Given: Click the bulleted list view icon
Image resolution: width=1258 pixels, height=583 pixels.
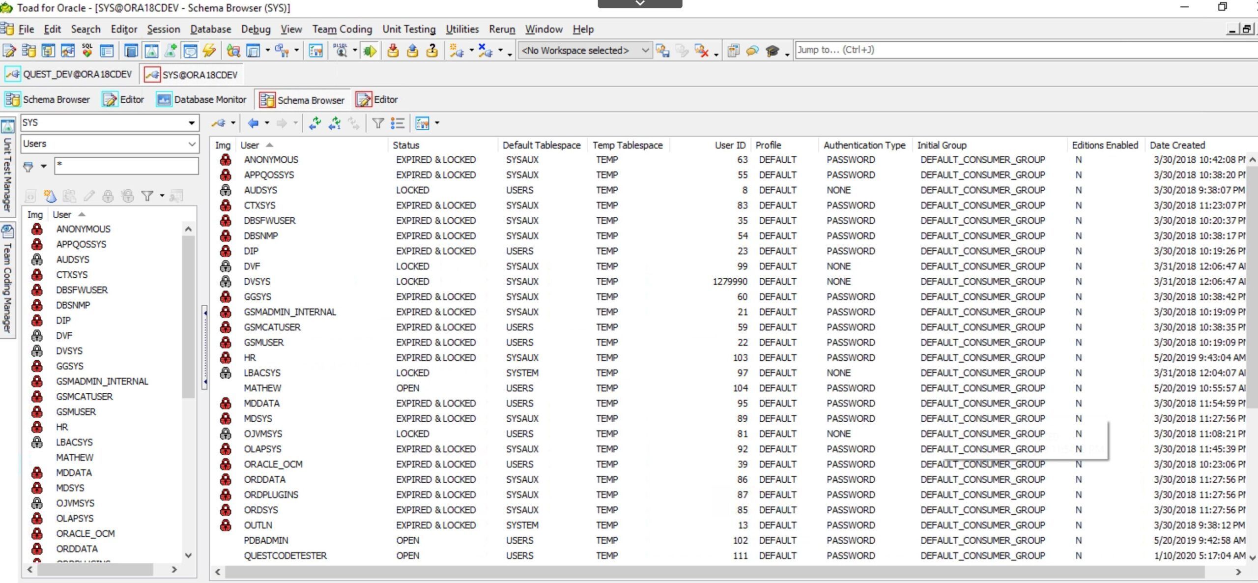Looking at the screenshot, I should click(398, 123).
